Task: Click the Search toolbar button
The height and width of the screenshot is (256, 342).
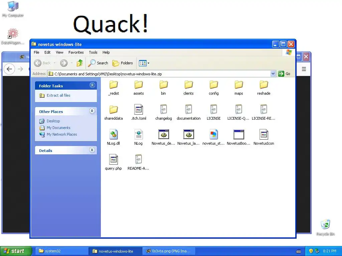Action: pos(98,63)
